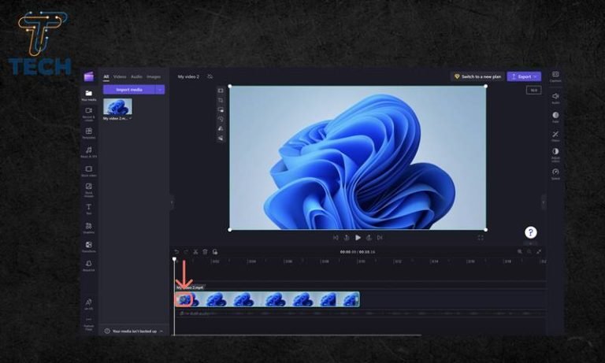605x363 pixels.
Task: Select the Picture-in-picture tool beside preview
Action: 221,109
